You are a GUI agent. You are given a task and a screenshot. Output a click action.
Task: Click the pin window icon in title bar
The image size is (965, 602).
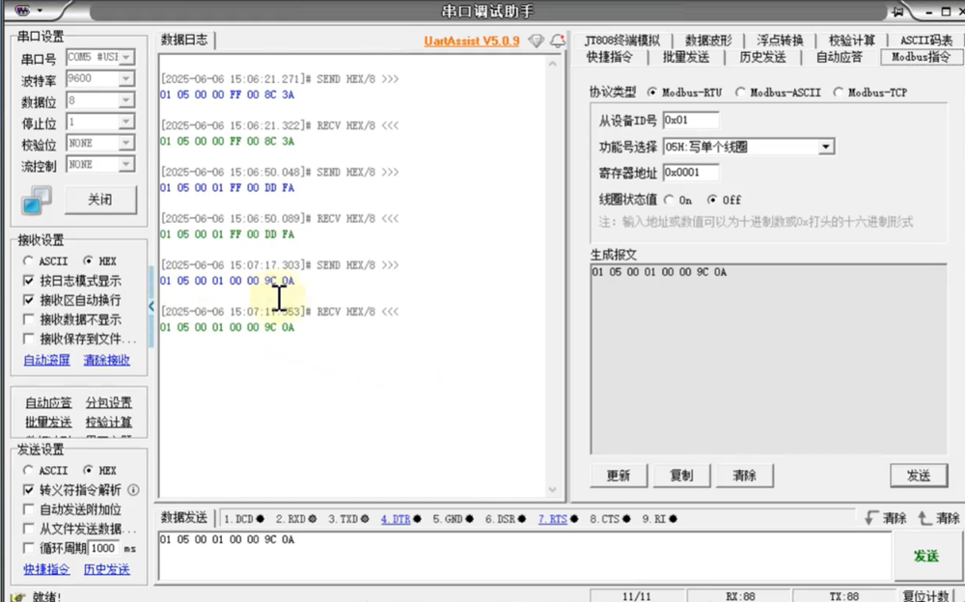(898, 12)
